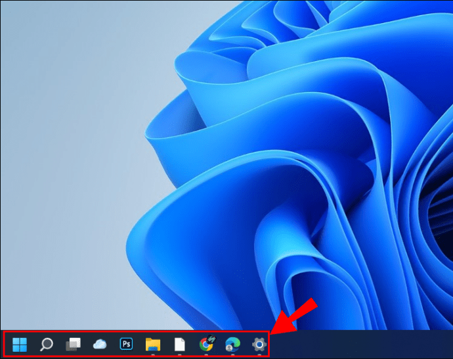Screen dimensions: 453x359
Task: Open Task View from the taskbar
Action: 73,344
